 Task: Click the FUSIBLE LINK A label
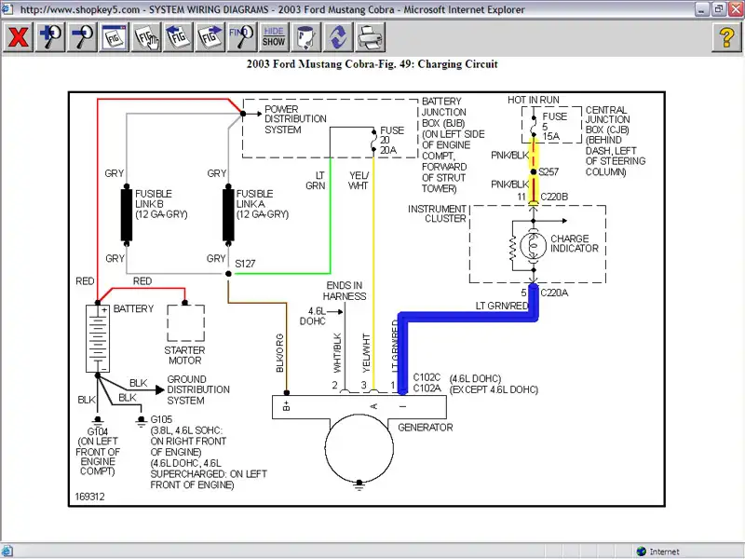point(263,204)
